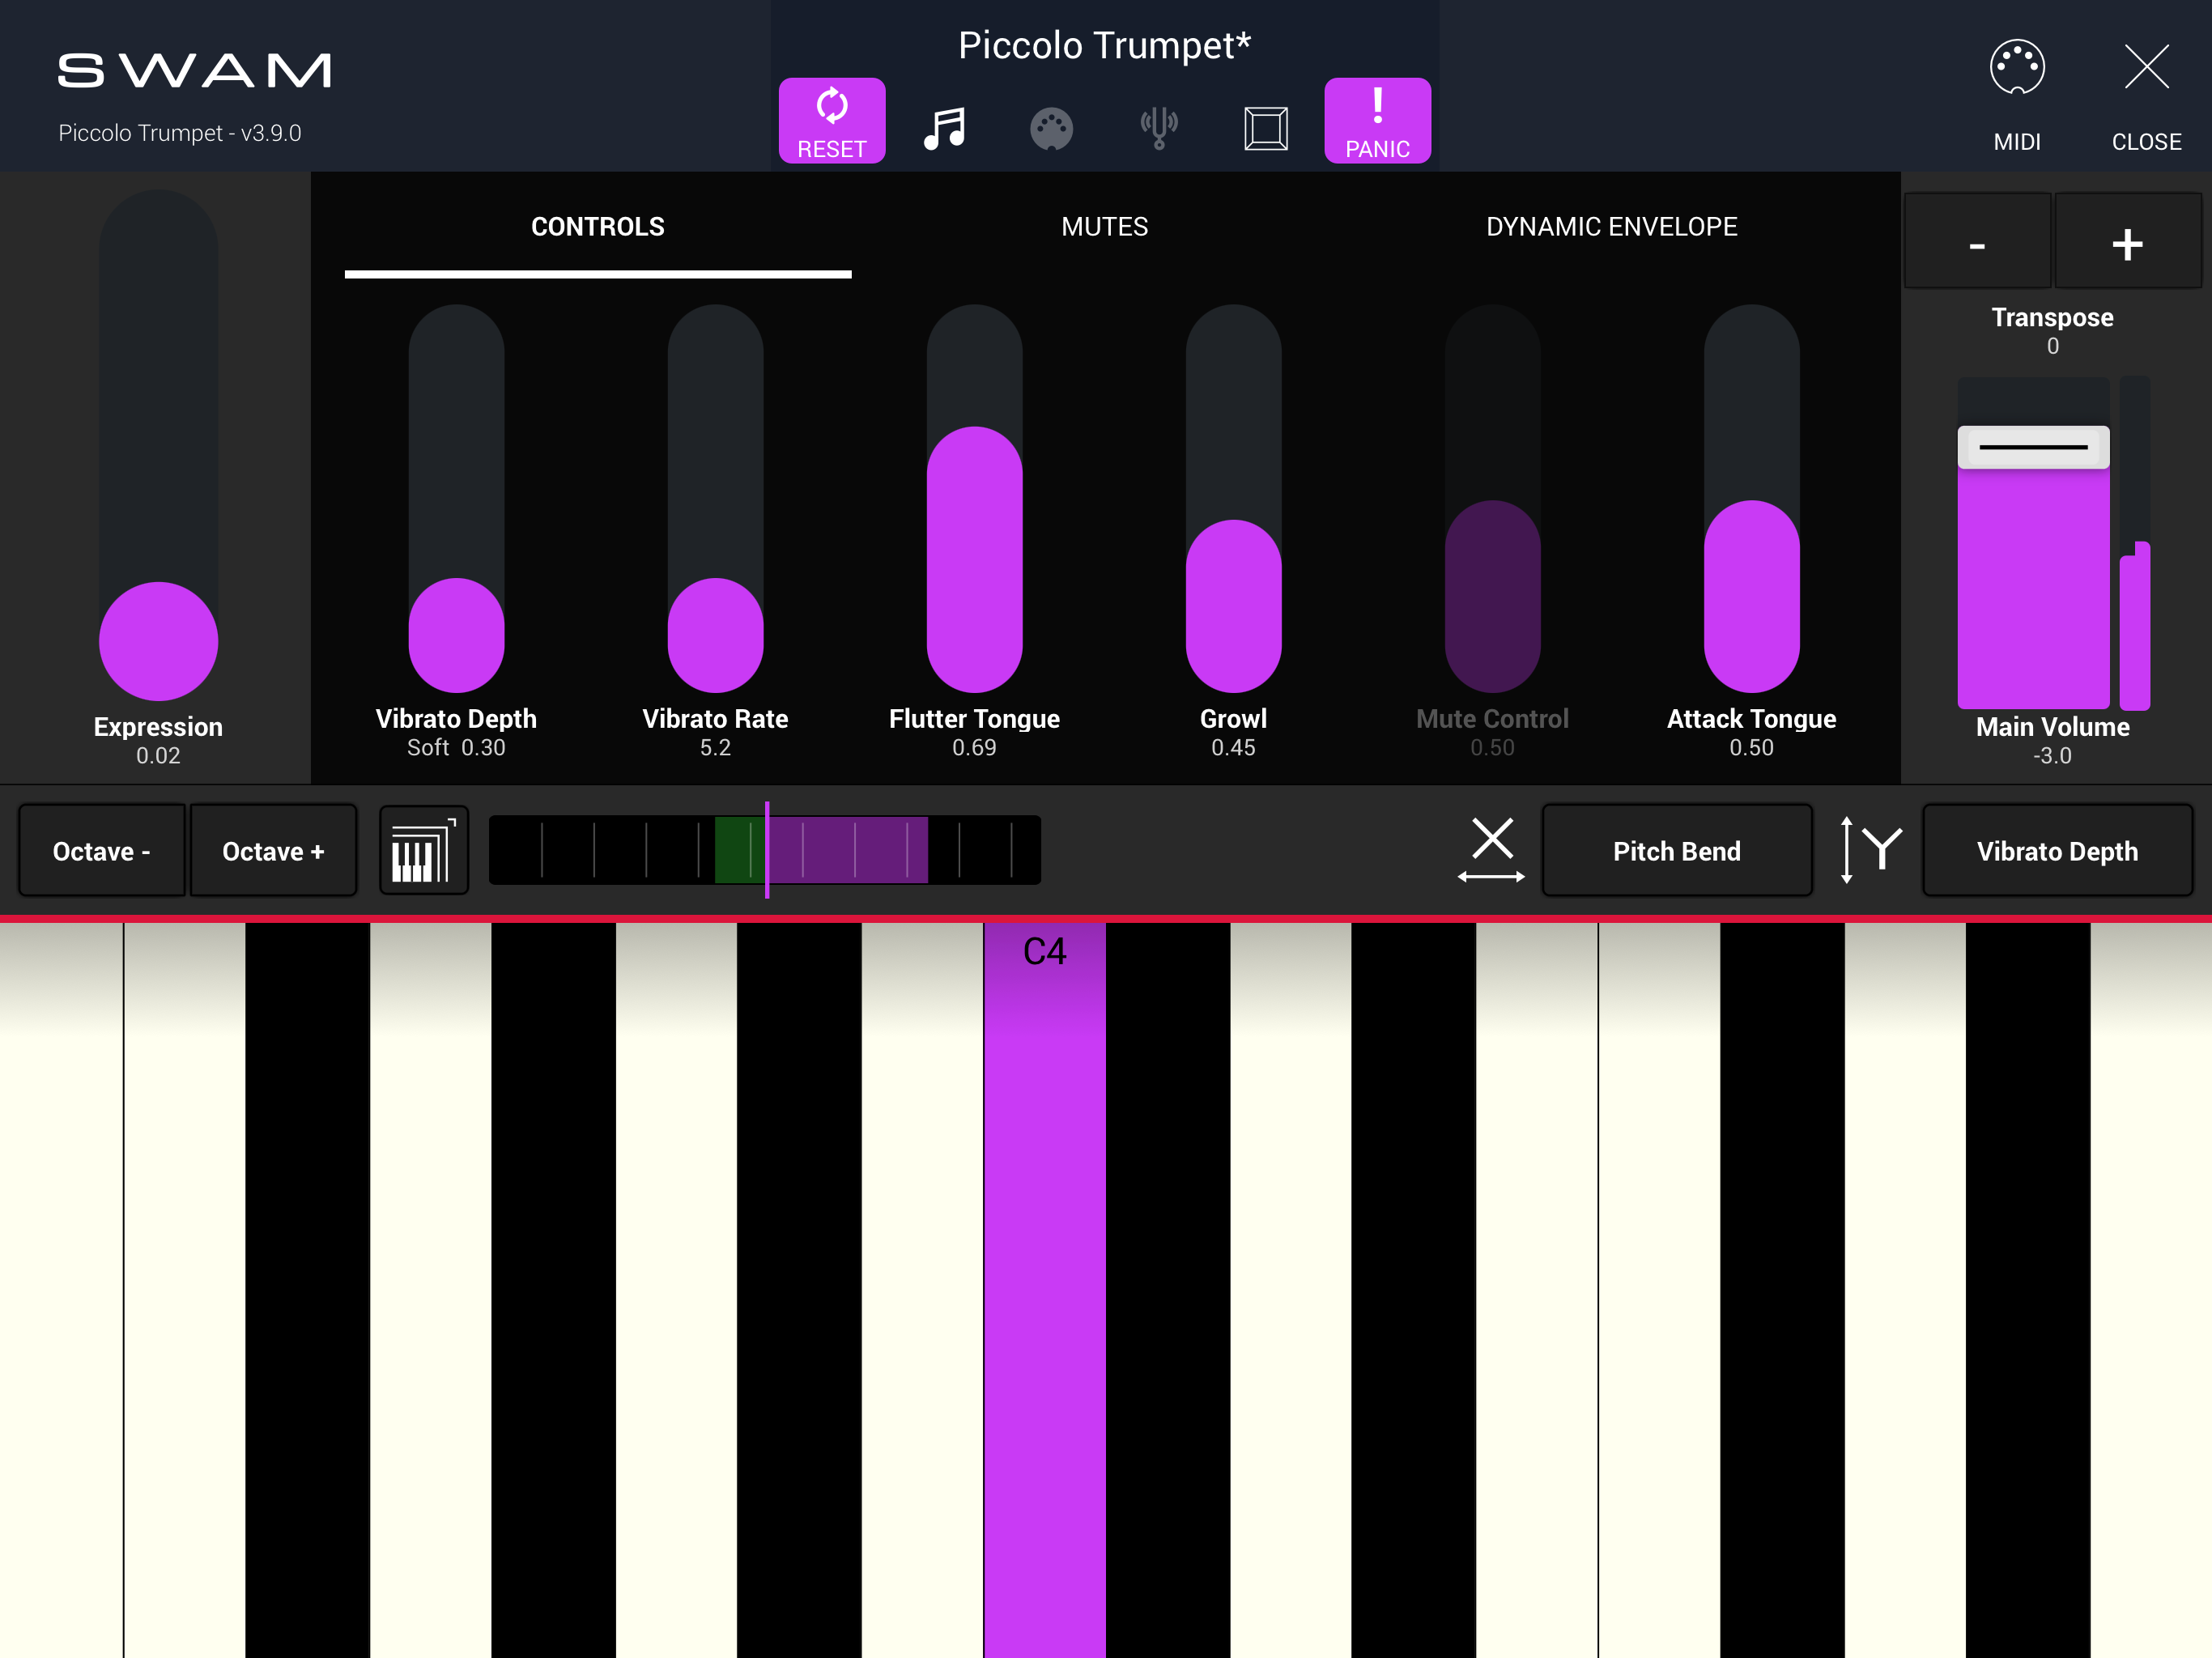Adjust the Attack Tongue slider
Image resolution: width=2212 pixels, height=1658 pixels.
click(1751, 498)
